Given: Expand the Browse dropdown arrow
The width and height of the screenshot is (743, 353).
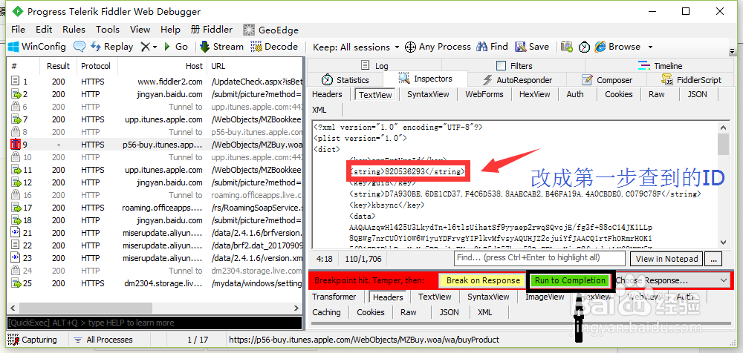Looking at the screenshot, I should 650,47.
